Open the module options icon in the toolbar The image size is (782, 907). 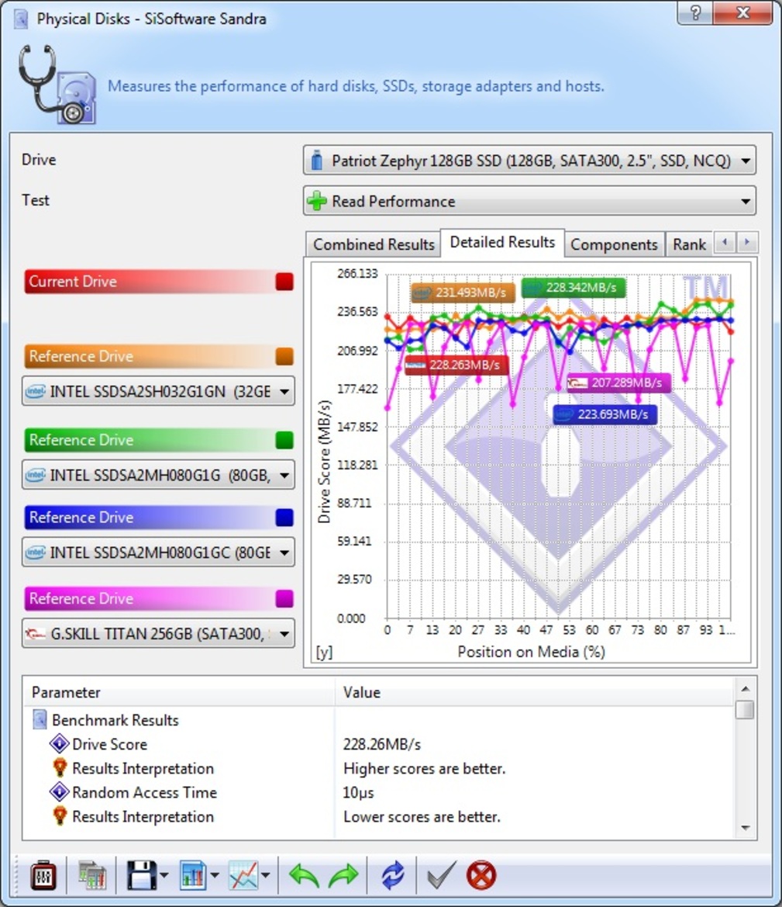43,876
